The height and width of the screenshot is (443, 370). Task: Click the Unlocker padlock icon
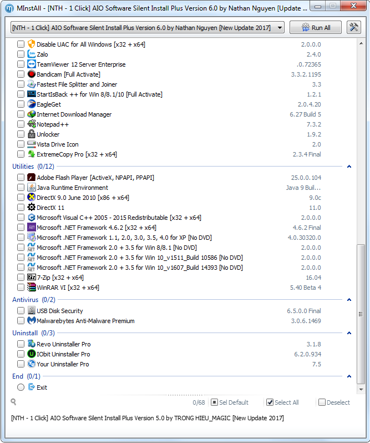tap(31, 134)
